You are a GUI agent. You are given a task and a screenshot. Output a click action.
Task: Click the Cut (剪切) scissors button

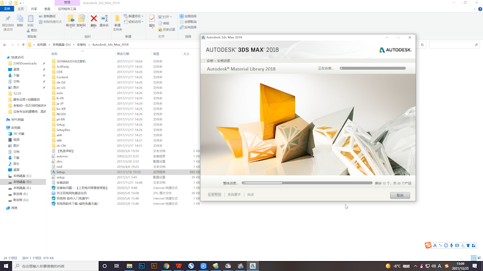(32, 31)
